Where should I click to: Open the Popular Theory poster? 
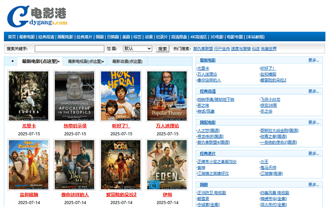[x=167, y=96]
